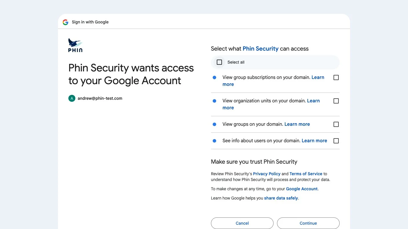The image size is (408, 229).
Task: Click the Sign in with Google header text
Action: pyautogui.click(x=90, y=22)
